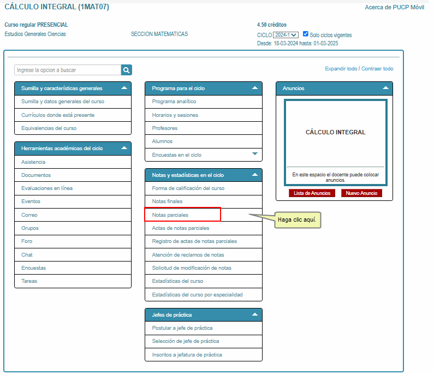Open the Profesores option
The height and width of the screenshot is (374, 434).
pyautogui.click(x=204, y=128)
